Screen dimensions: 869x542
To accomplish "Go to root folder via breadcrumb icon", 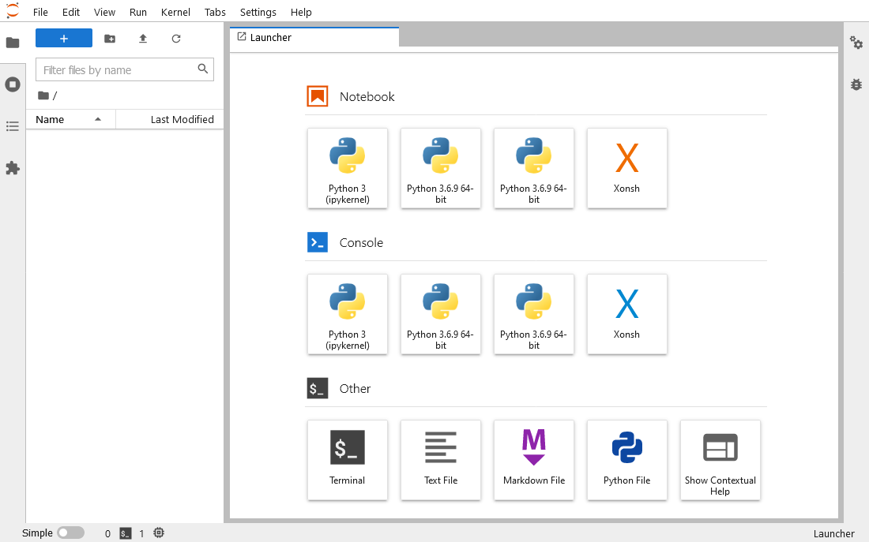I will pos(43,95).
